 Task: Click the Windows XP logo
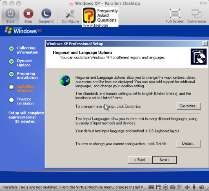[x=23, y=30]
